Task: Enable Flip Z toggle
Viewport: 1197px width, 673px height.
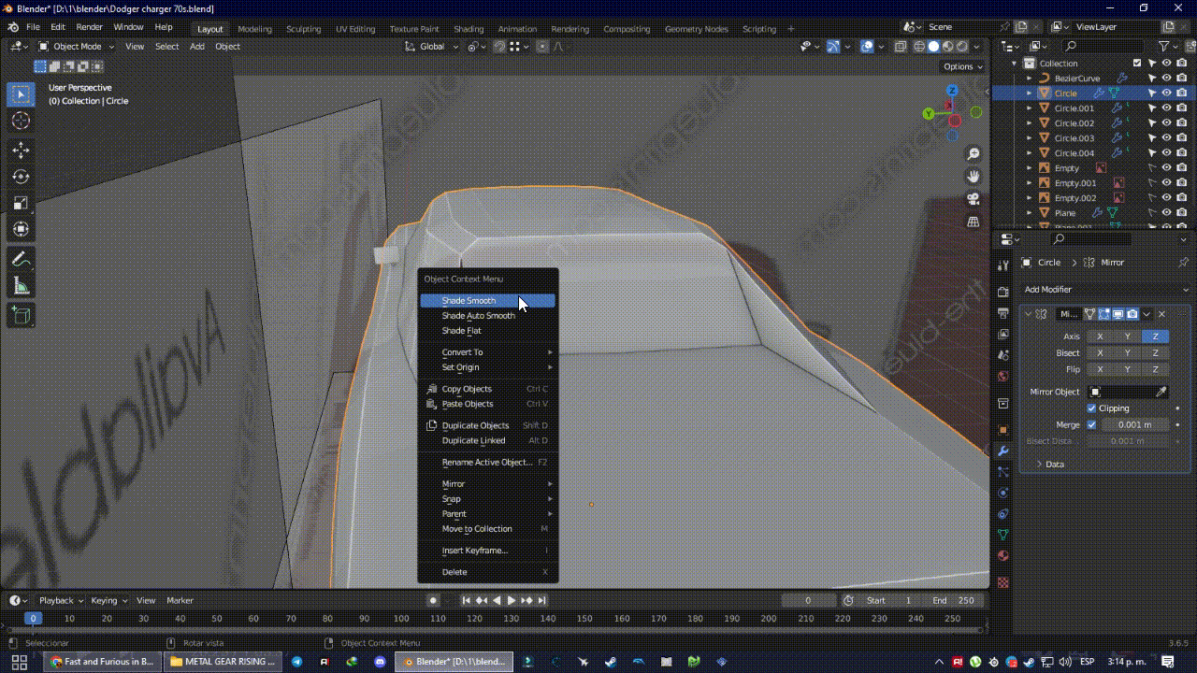Action: (1155, 369)
